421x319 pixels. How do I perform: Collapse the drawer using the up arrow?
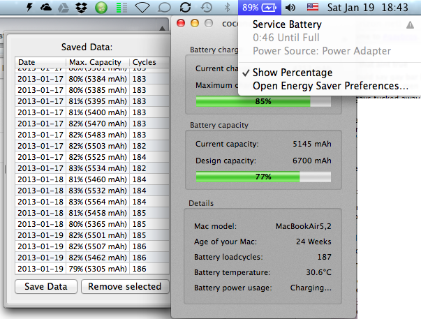point(162,28)
